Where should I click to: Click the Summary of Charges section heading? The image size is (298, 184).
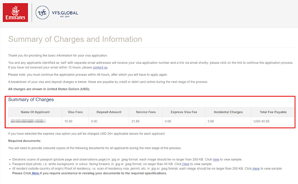pos(31,99)
